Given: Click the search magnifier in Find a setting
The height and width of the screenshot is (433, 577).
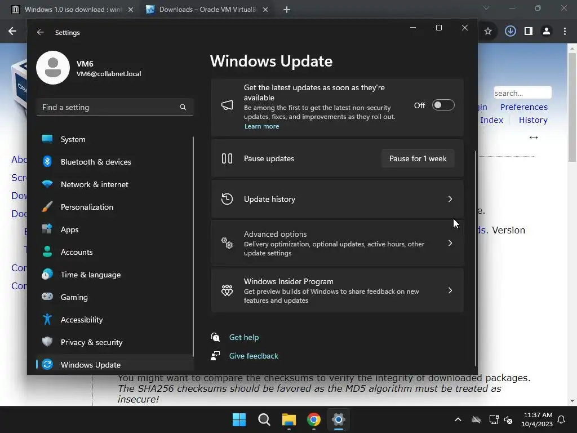Looking at the screenshot, I should pyautogui.click(x=183, y=107).
